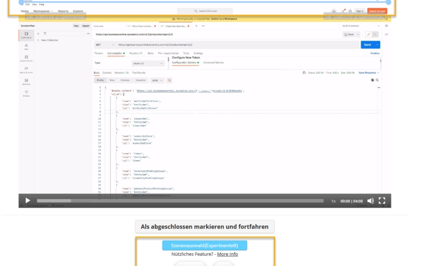Click the blue Send button
The width and height of the screenshot is (425, 266).
[367, 45]
